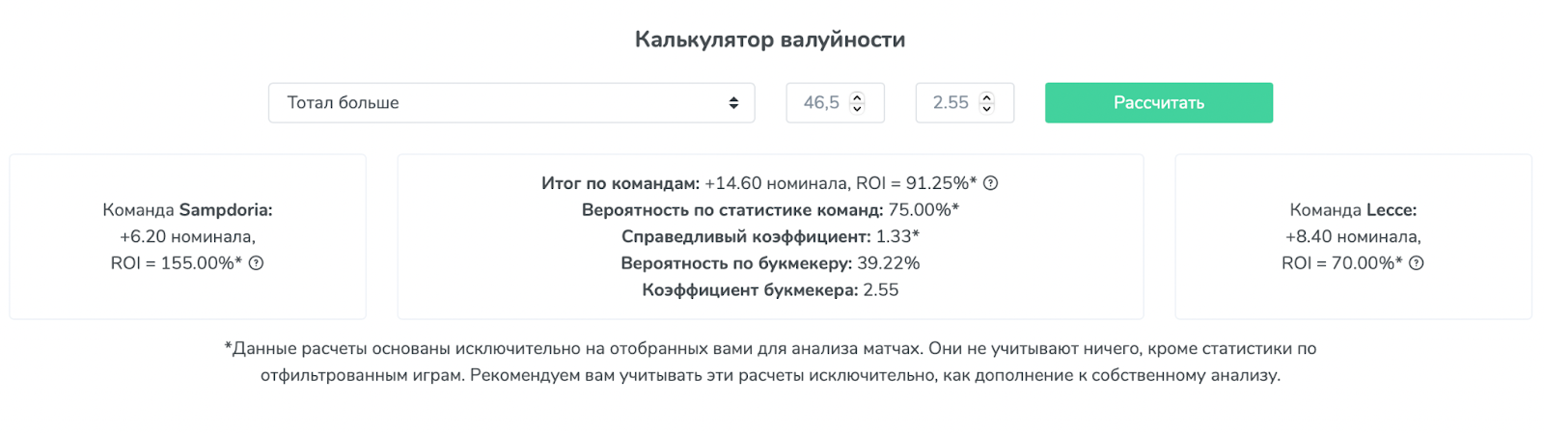The width and height of the screenshot is (1544, 433).
Task: Focus the 2.55 odds input field
Action: tap(964, 102)
